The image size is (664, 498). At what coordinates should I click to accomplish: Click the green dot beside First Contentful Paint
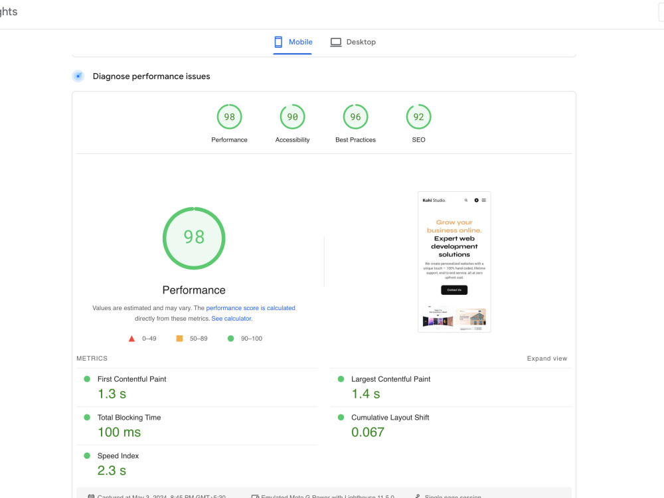(x=87, y=379)
